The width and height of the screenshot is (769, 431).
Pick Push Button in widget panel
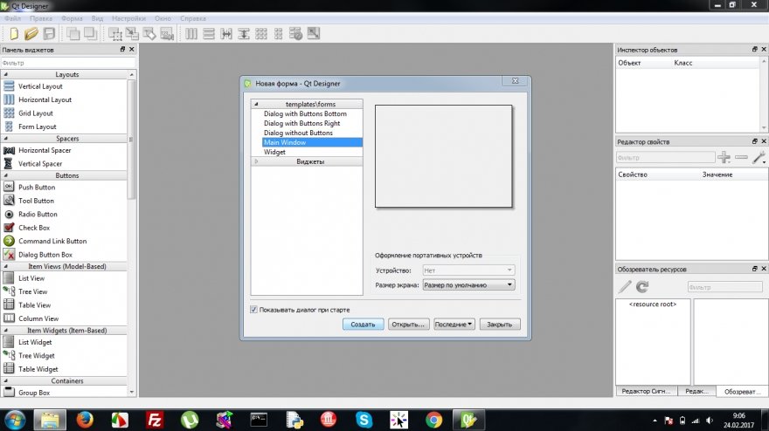tap(37, 187)
